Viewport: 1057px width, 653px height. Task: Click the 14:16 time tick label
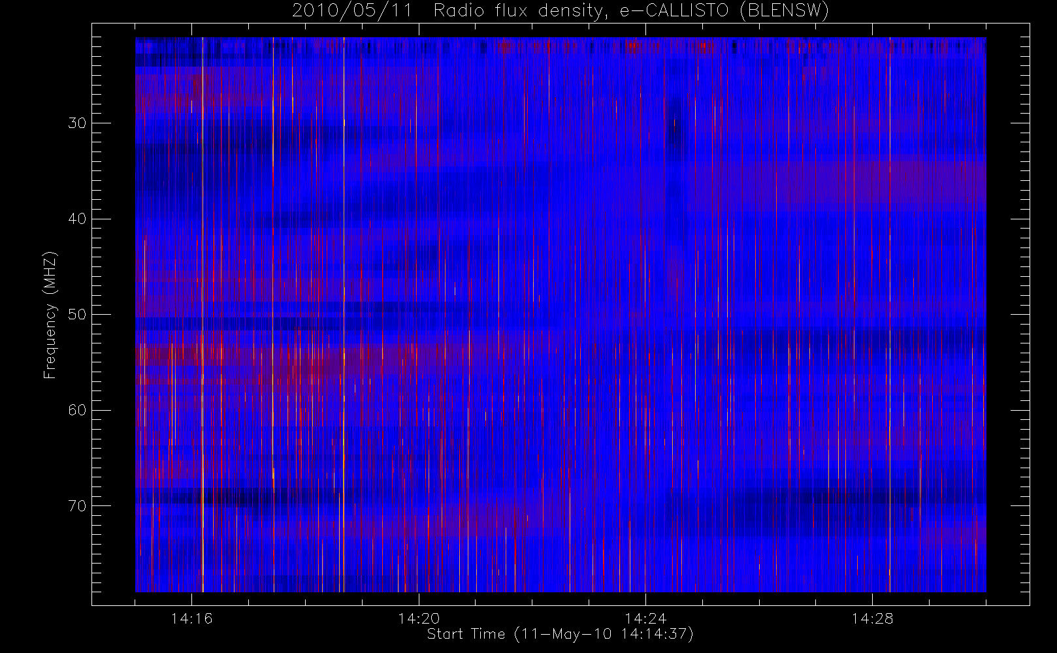point(191,618)
